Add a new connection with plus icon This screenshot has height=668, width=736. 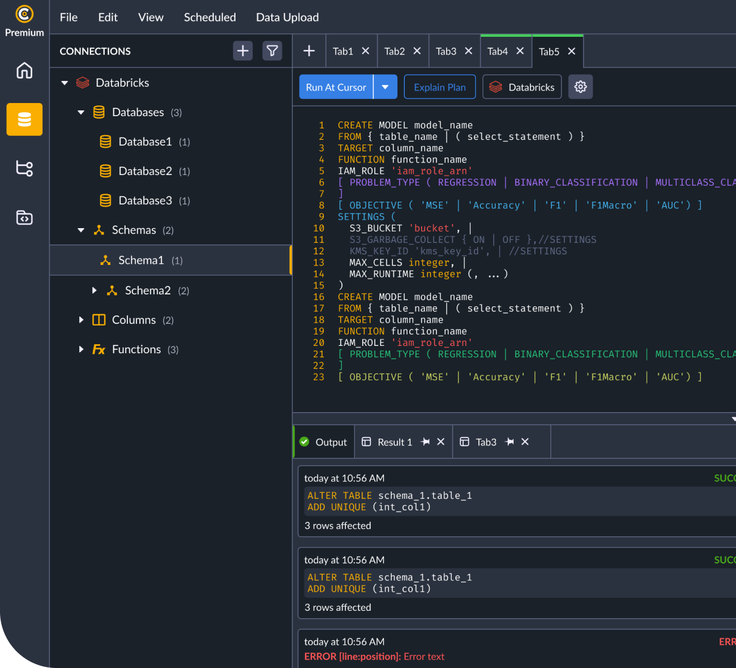pos(243,51)
